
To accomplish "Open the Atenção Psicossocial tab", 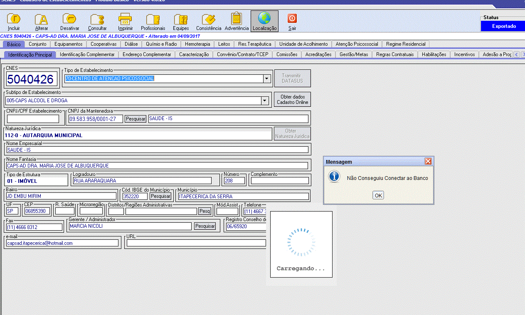I will [357, 44].
